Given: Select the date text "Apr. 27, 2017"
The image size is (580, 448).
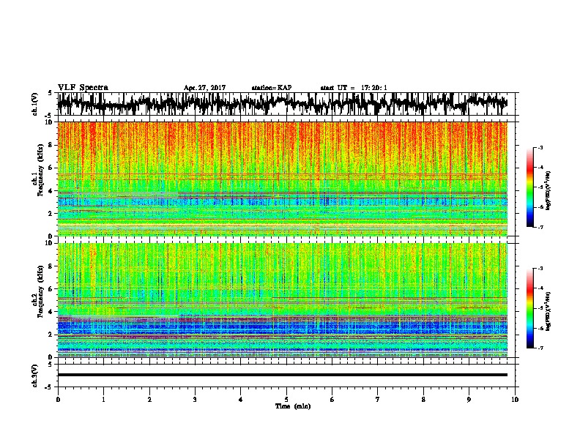Looking at the screenshot, I should click(204, 88).
